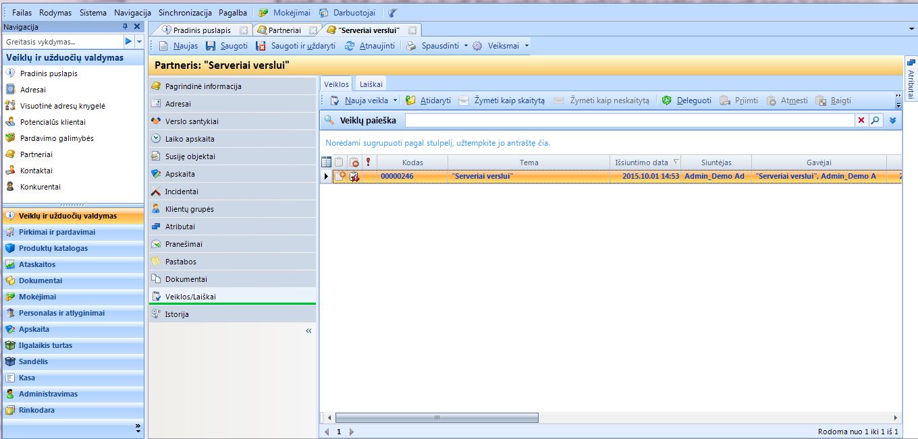Collapse the partner section list with double chevron
The image size is (918, 439).
[x=308, y=331]
